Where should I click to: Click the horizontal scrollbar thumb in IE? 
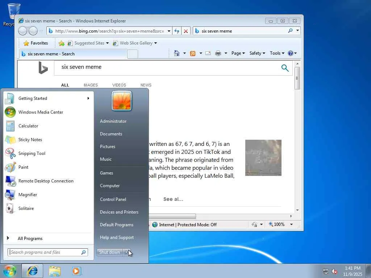tap(172, 216)
